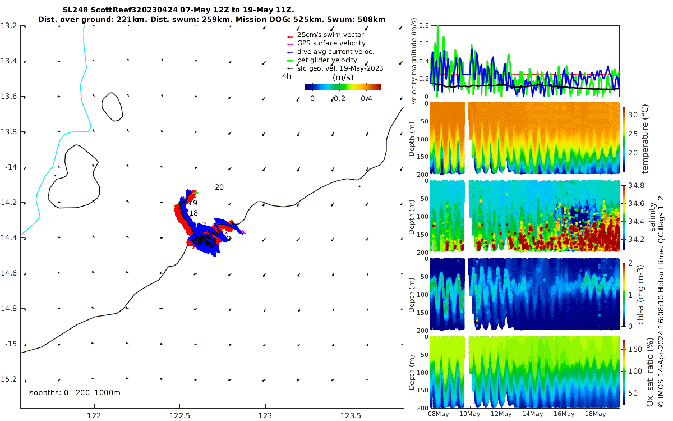The height and width of the screenshot is (421, 673).
Task: Click the 'net glider velocity' legend text
Action: coord(327,60)
